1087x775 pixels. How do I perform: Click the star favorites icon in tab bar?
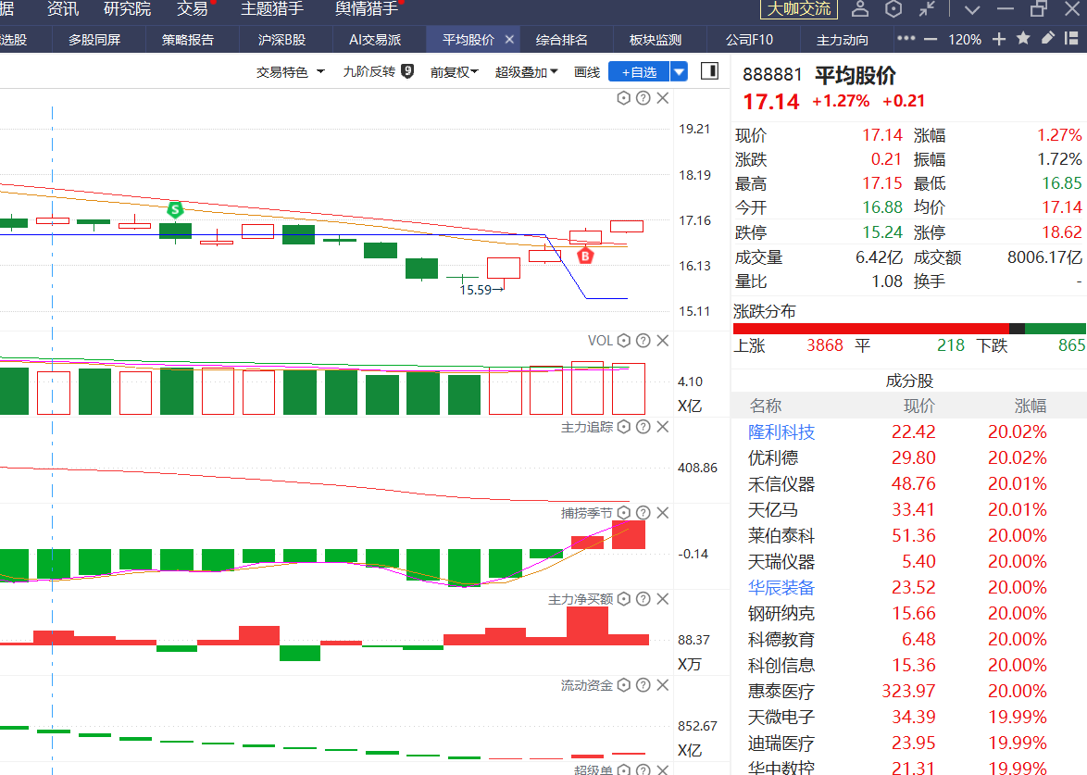[1023, 39]
